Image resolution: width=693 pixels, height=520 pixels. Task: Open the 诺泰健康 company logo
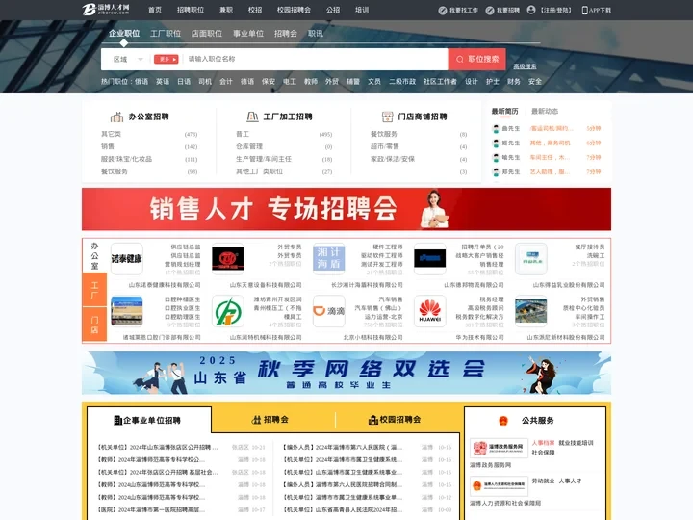pos(127,259)
